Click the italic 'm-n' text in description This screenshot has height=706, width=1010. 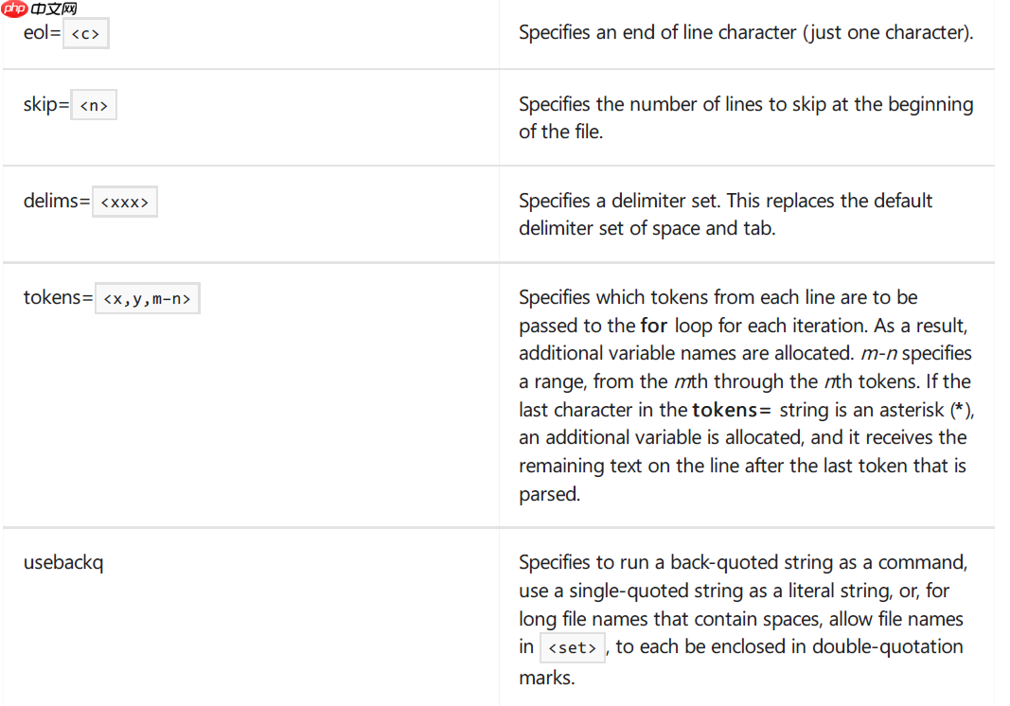coord(879,354)
